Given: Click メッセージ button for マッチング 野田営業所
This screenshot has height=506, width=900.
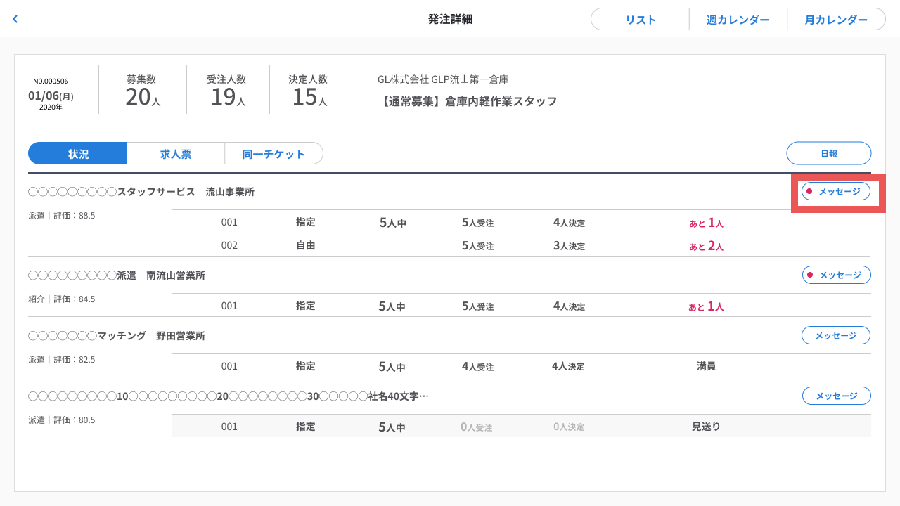Looking at the screenshot, I should [836, 335].
